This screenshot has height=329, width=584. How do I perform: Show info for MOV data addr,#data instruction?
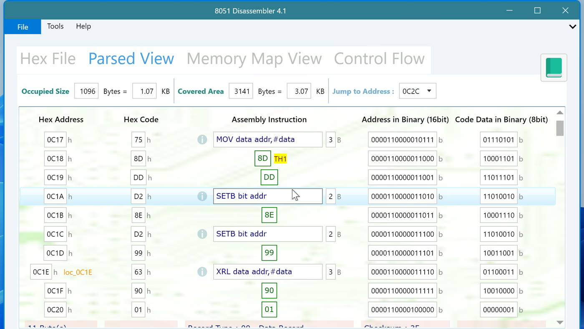[x=202, y=139]
